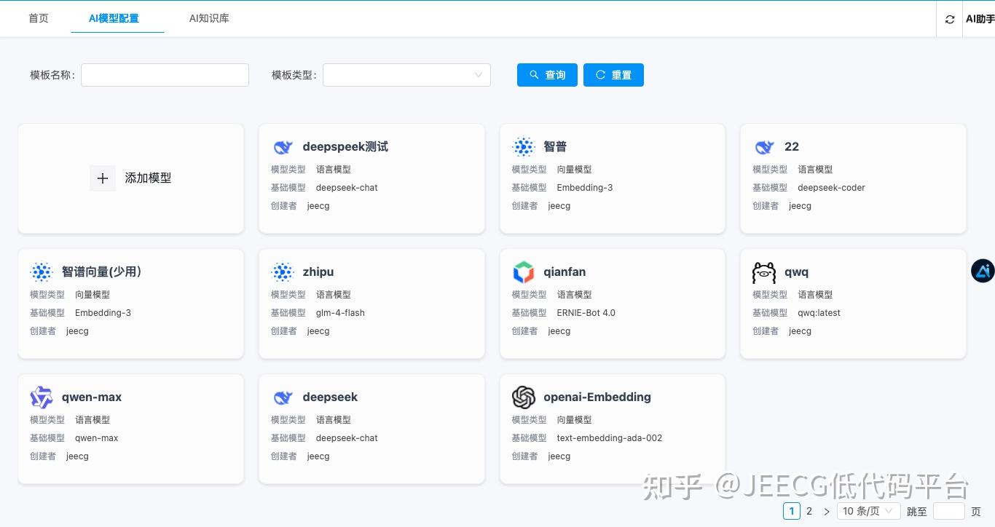
Task: Click the refresh icon in top bar
Action: (950, 19)
